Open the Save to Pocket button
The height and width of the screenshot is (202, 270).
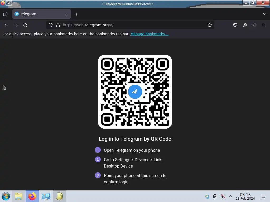click(x=235, y=25)
